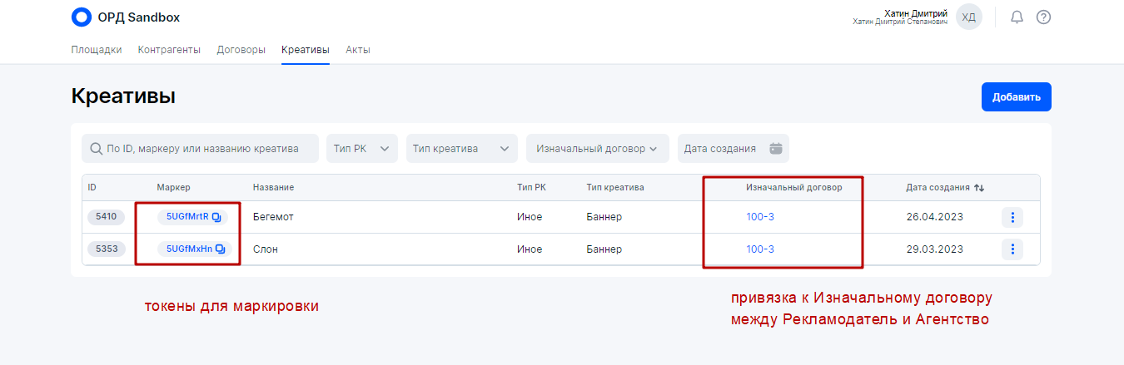Click the ХД user avatar

click(968, 17)
